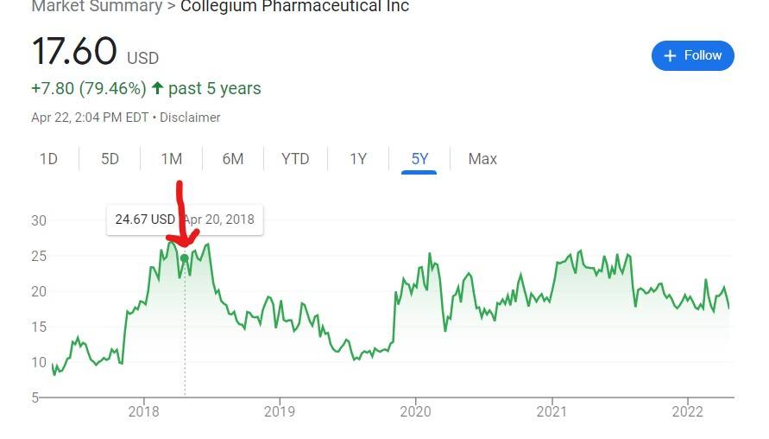The width and height of the screenshot is (769, 439).
Task: Open the Disclaimer link
Action: tap(190, 118)
